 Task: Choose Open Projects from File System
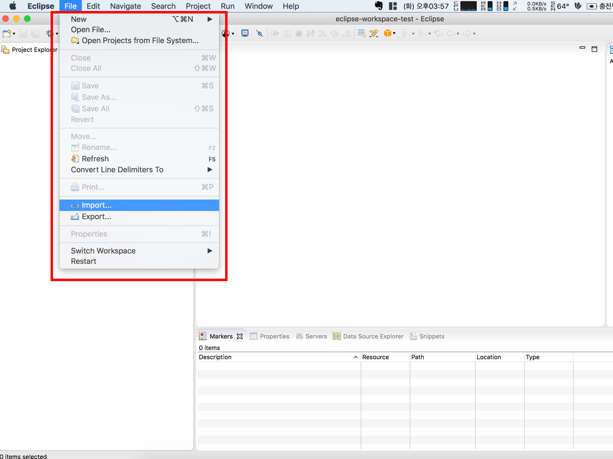point(140,40)
